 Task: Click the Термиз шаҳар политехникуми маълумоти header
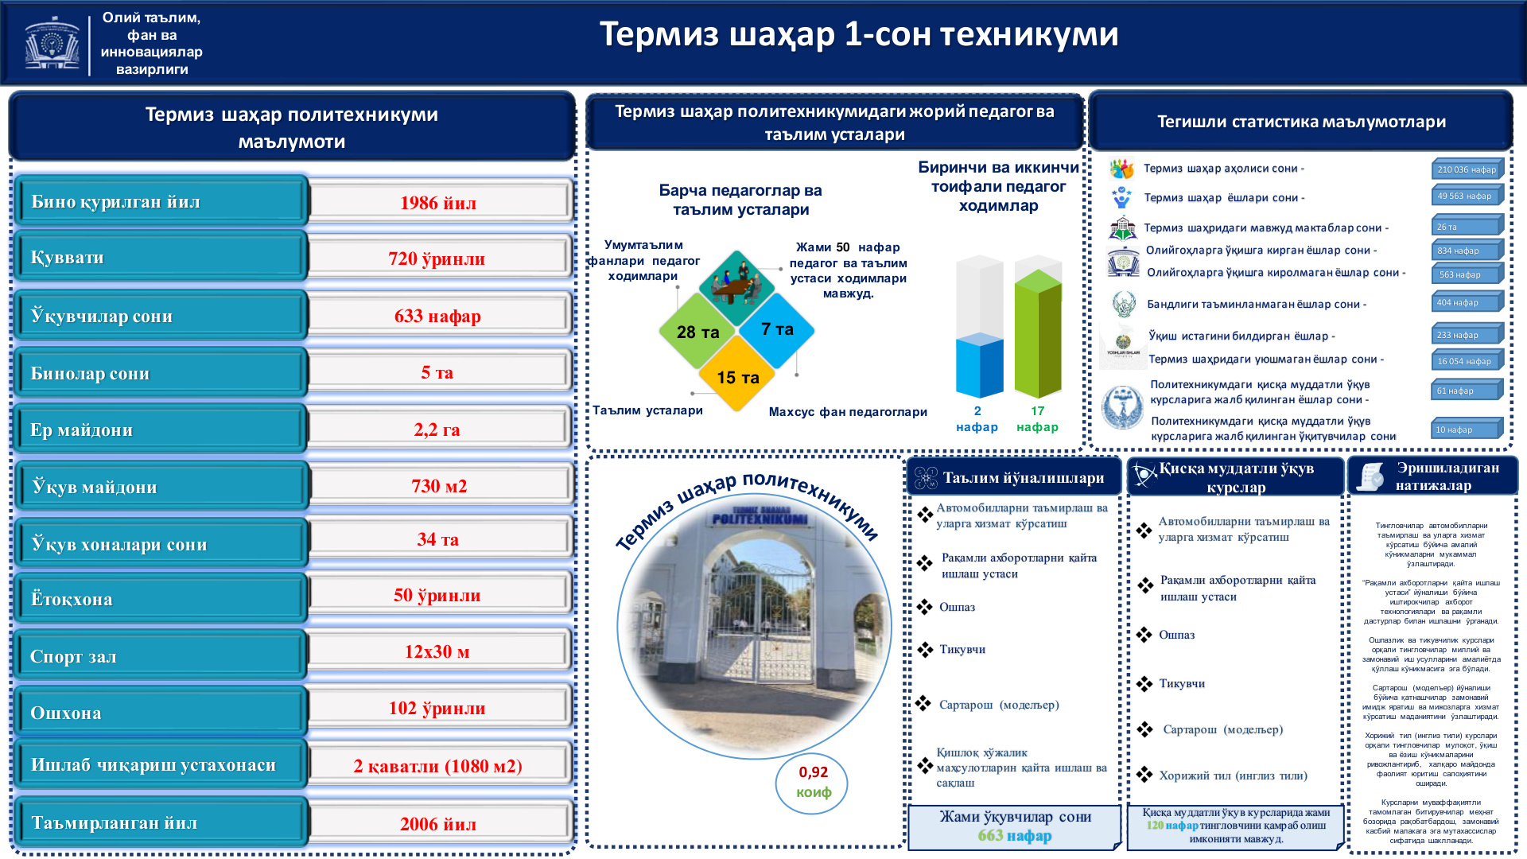click(292, 127)
